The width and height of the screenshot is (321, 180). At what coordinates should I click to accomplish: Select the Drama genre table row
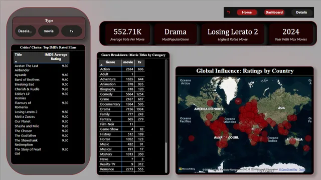tap(122, 109)
